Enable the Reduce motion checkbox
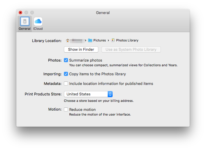The height and width of the screenshot is (150, 206). [x=66, y=109]
